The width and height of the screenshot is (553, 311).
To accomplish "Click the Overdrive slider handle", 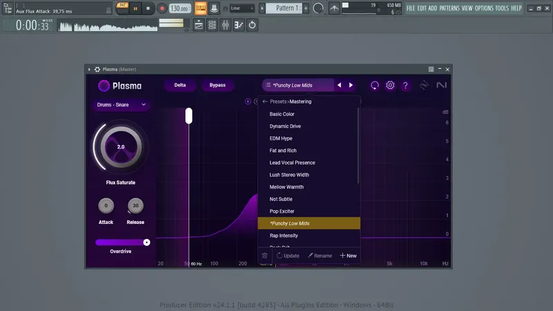I will (x=147, y=243).
